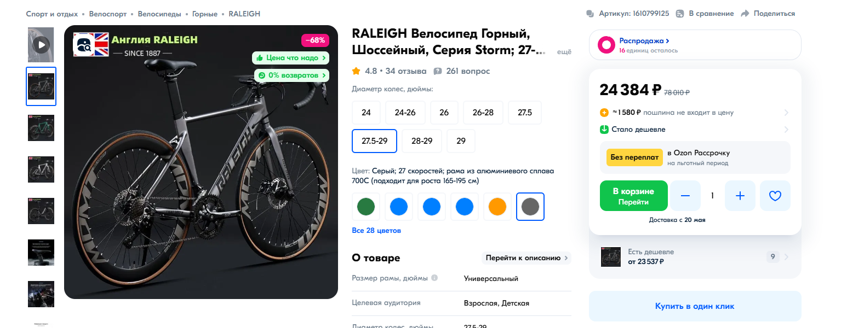Expand truncated product title with 'ещё'
This screenshot has height=328, width=847.
click(564, 52)
